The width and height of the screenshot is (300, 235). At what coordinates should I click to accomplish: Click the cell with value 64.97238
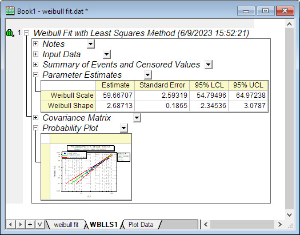click(248, 95)
